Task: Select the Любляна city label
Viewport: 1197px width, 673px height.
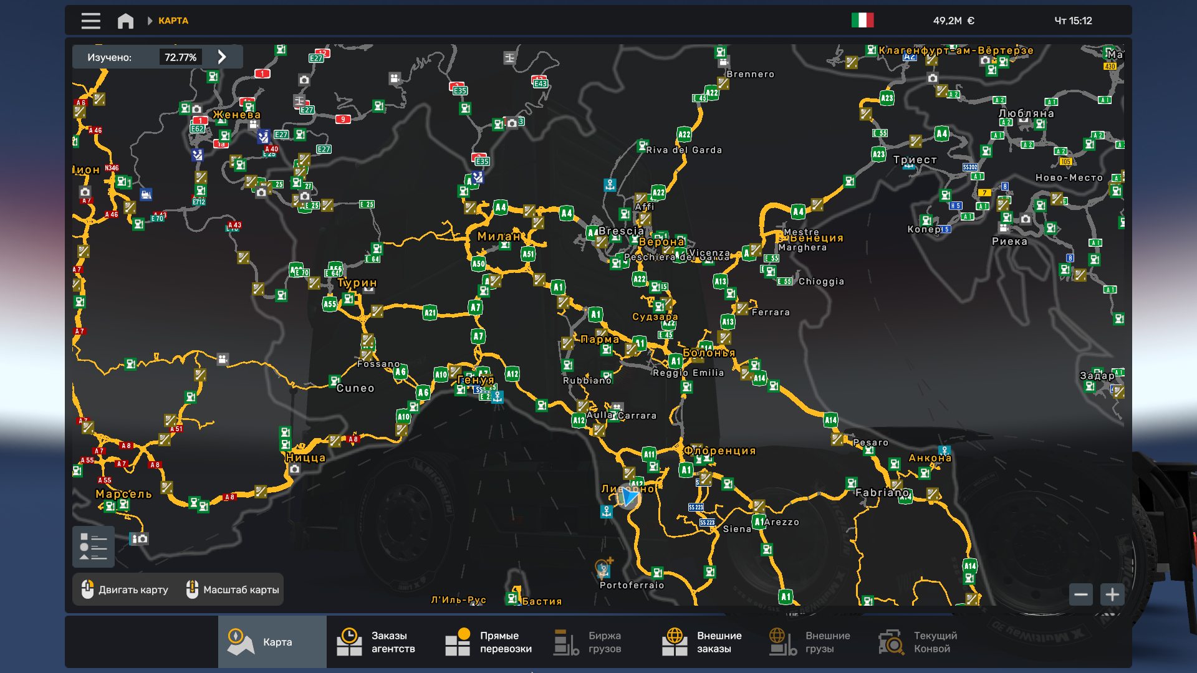Action: coord(1026,113)
